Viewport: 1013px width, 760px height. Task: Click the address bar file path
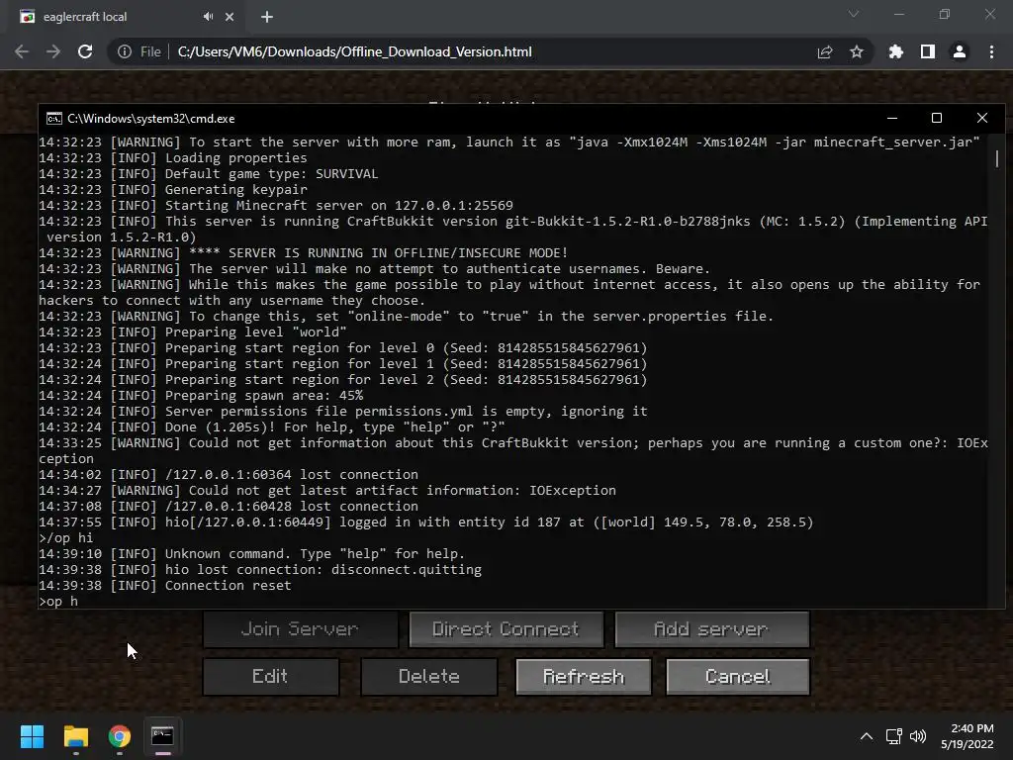point(355,51)
